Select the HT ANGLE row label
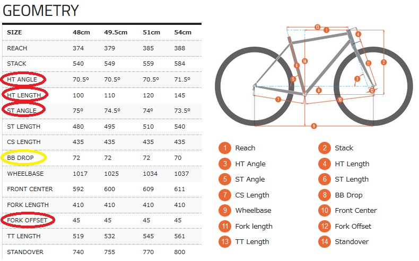Screen dimensions: 419x261 tap(22, 79)
